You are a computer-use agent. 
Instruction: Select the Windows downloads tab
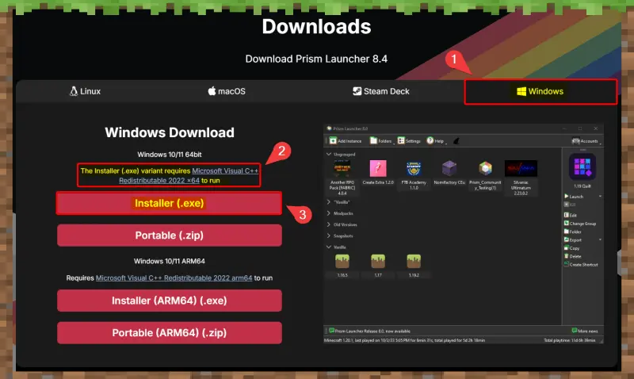point(540,92)
